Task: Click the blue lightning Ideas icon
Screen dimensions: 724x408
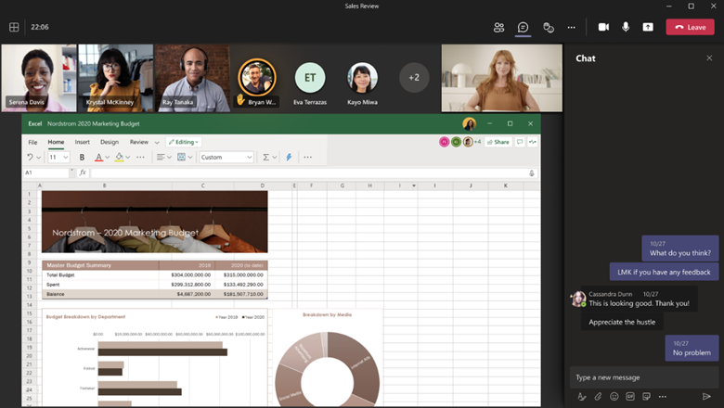Action: 289,158
